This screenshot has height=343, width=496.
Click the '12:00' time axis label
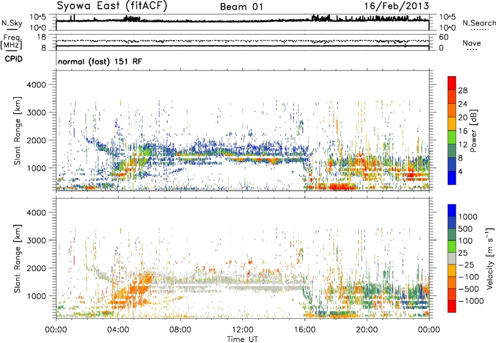pos(242,330)
